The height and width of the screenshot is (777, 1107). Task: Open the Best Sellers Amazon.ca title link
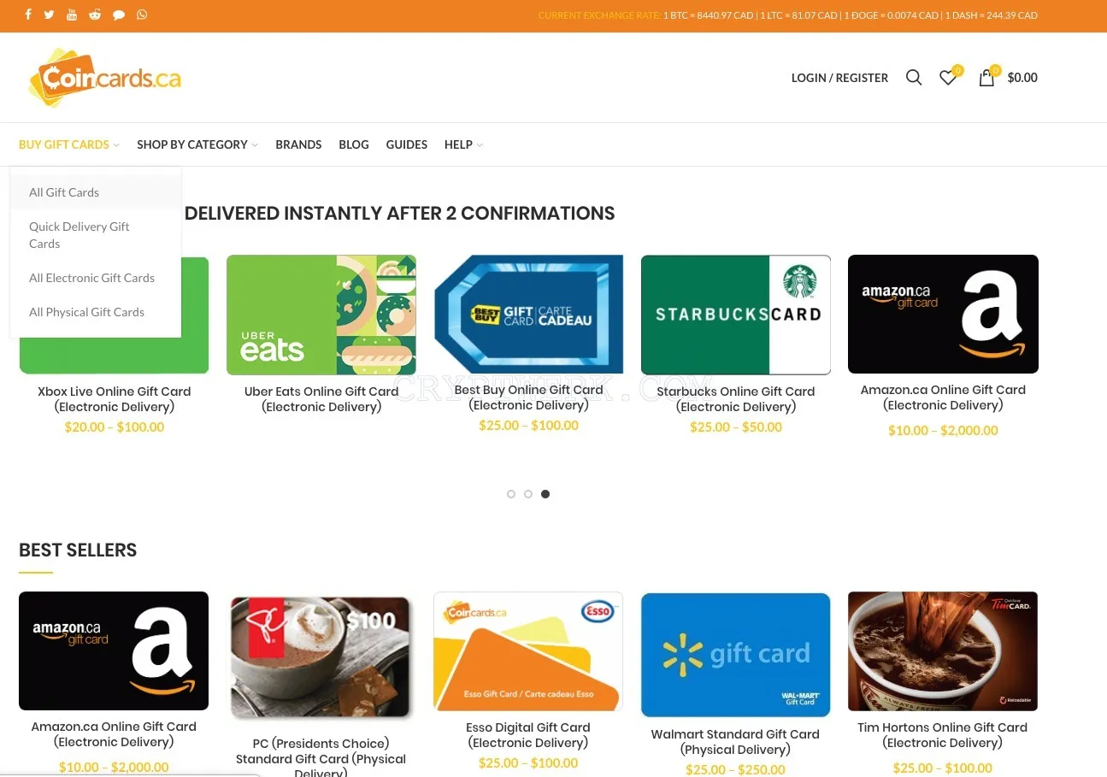[114, 734]
